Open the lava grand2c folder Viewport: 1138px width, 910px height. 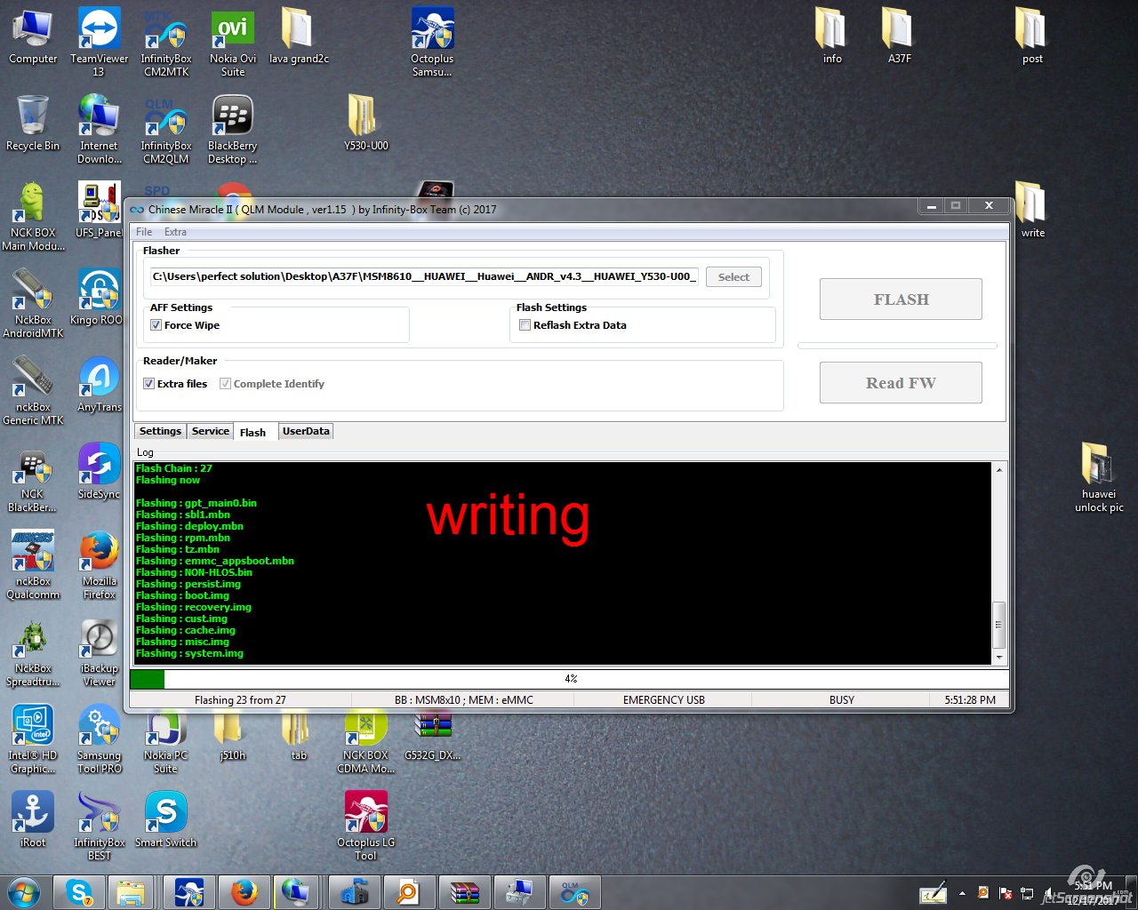(299, 36)
